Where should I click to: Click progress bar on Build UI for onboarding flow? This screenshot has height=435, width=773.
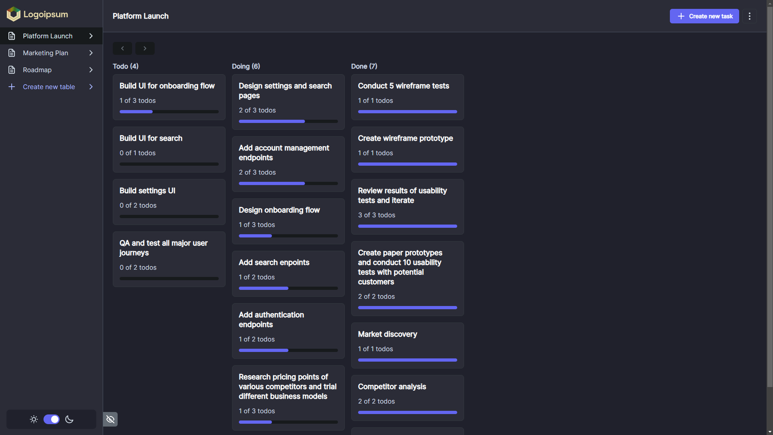click(169, 112)
